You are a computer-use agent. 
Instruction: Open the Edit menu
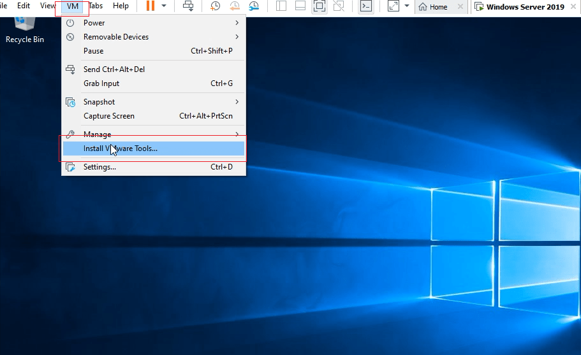click(24, 6)
